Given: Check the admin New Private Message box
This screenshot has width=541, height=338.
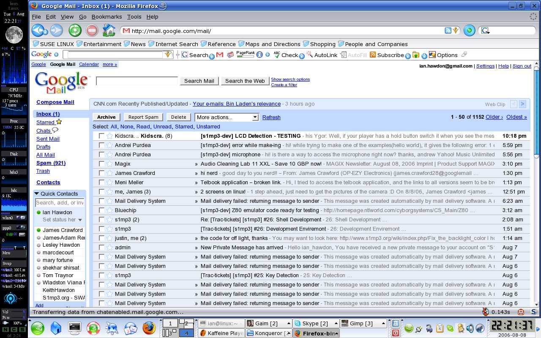Looking at the screenshot, I should click(x=101, y=248).
